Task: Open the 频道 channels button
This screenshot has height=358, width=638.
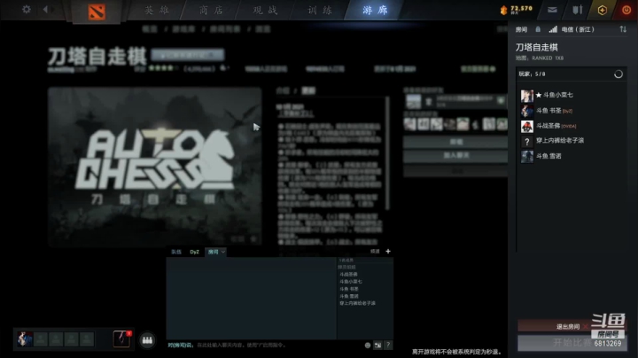Action: tap(375, 252)
